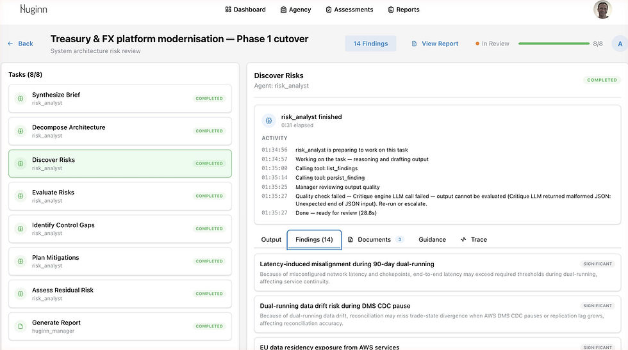Click the 'Agent: risk_analyst' label
The image size is (628, 350).
(281, 86)
